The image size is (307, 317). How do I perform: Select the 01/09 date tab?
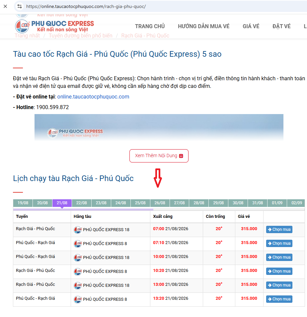(277, 203)
